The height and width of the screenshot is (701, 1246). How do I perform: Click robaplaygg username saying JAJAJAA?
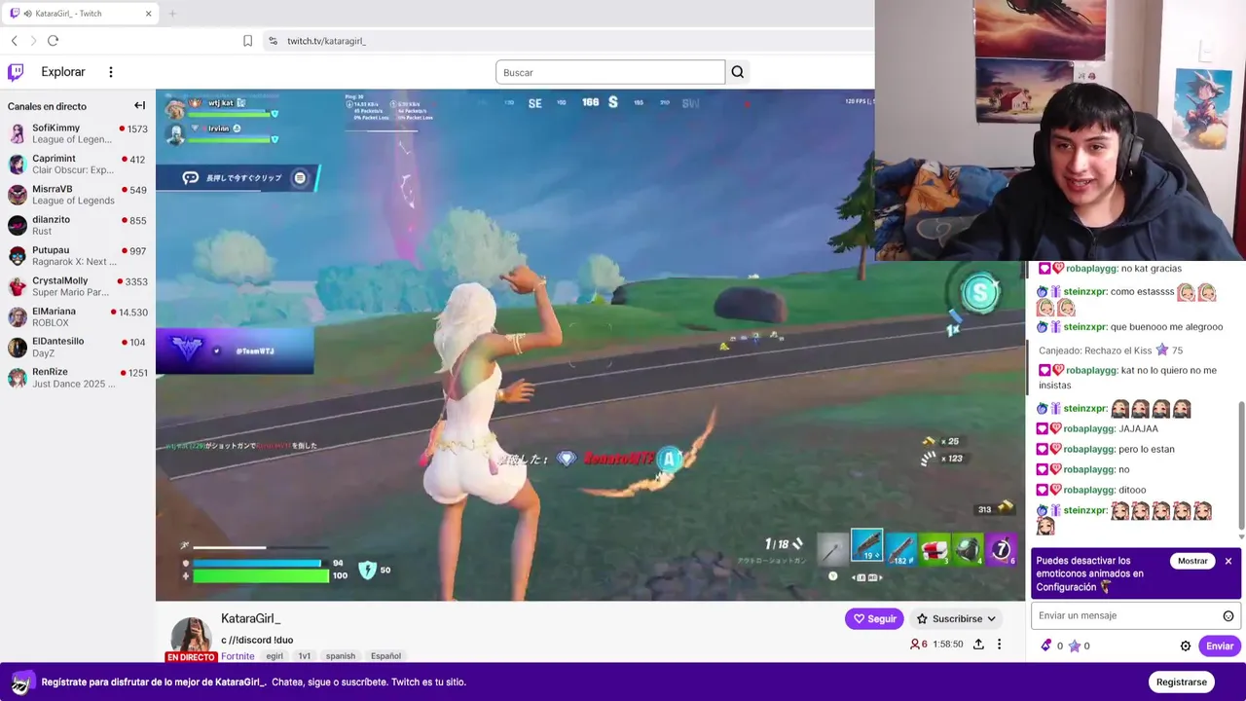(1088, 428)
